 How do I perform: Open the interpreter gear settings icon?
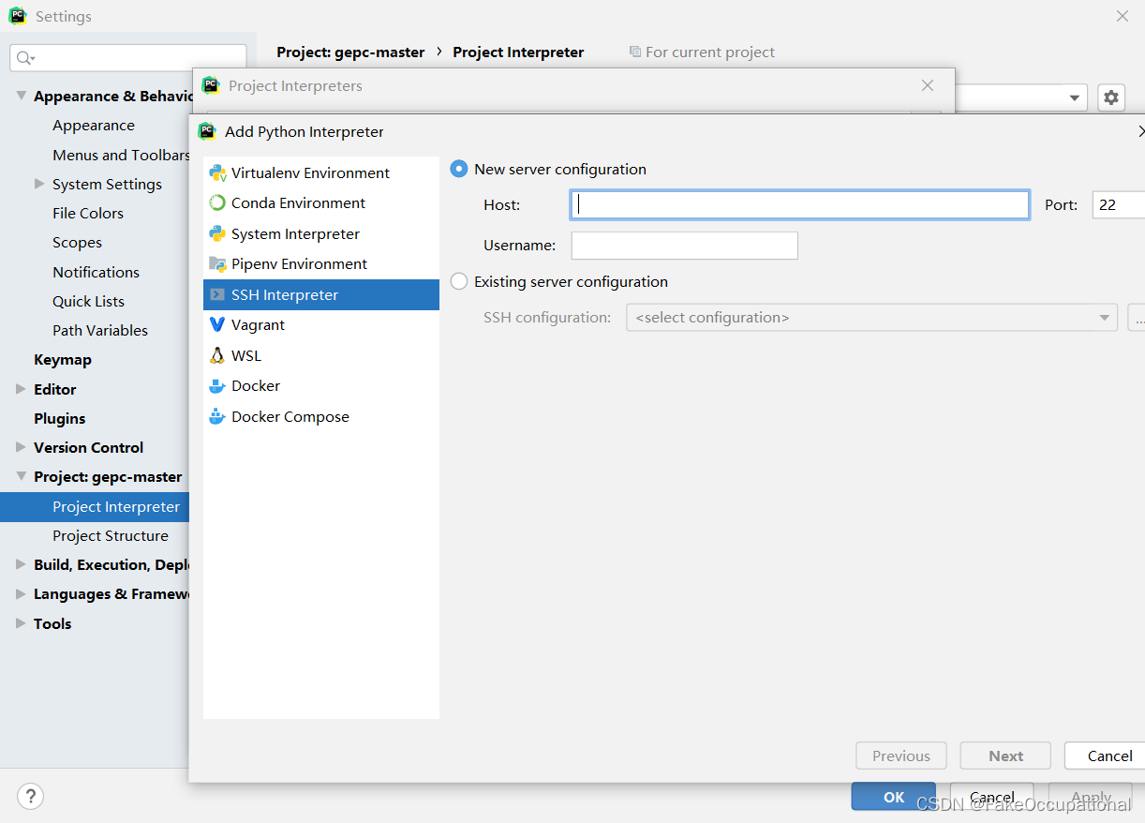[1110, 97]
